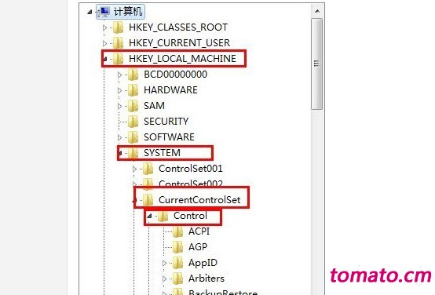
Task: Click the CurrentControlSet folder icon
Action: (x=148, y=200)
